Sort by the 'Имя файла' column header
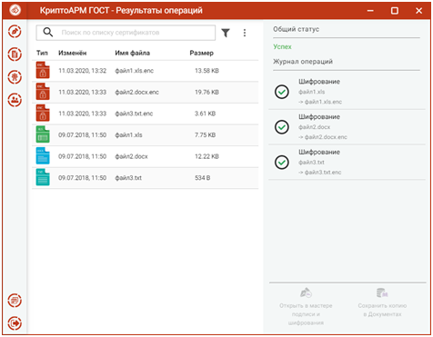This screenshot has width=433, height=337. click(x=133, y=53)
